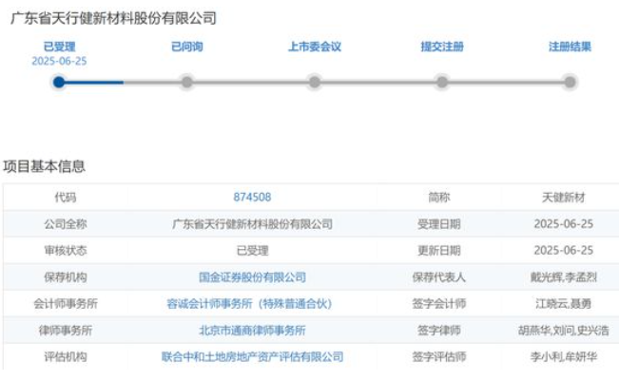This screenshot has width=619, height=381.
Task: Select the 提交注册 stage label
Action: click(x=442, y=47)
